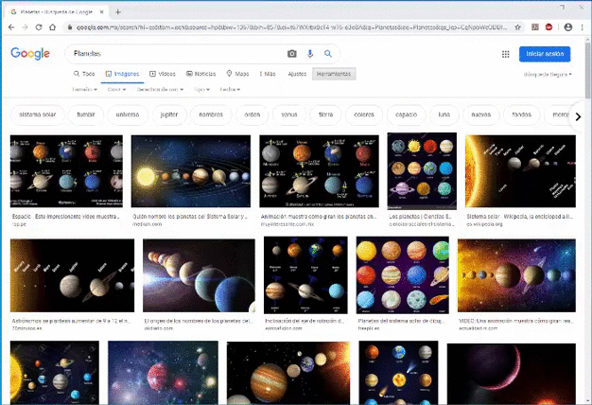The height and width of the screenshot is (405, 592).
Task: Expand the Derechos de uso dropdown
Action: (x=160, y=90)
